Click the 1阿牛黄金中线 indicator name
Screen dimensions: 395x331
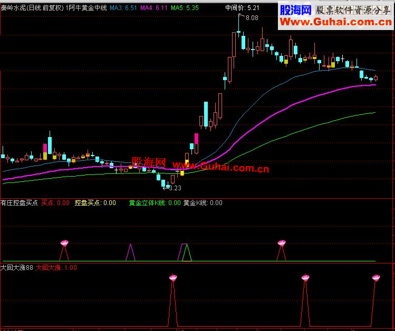coord(86,8)
